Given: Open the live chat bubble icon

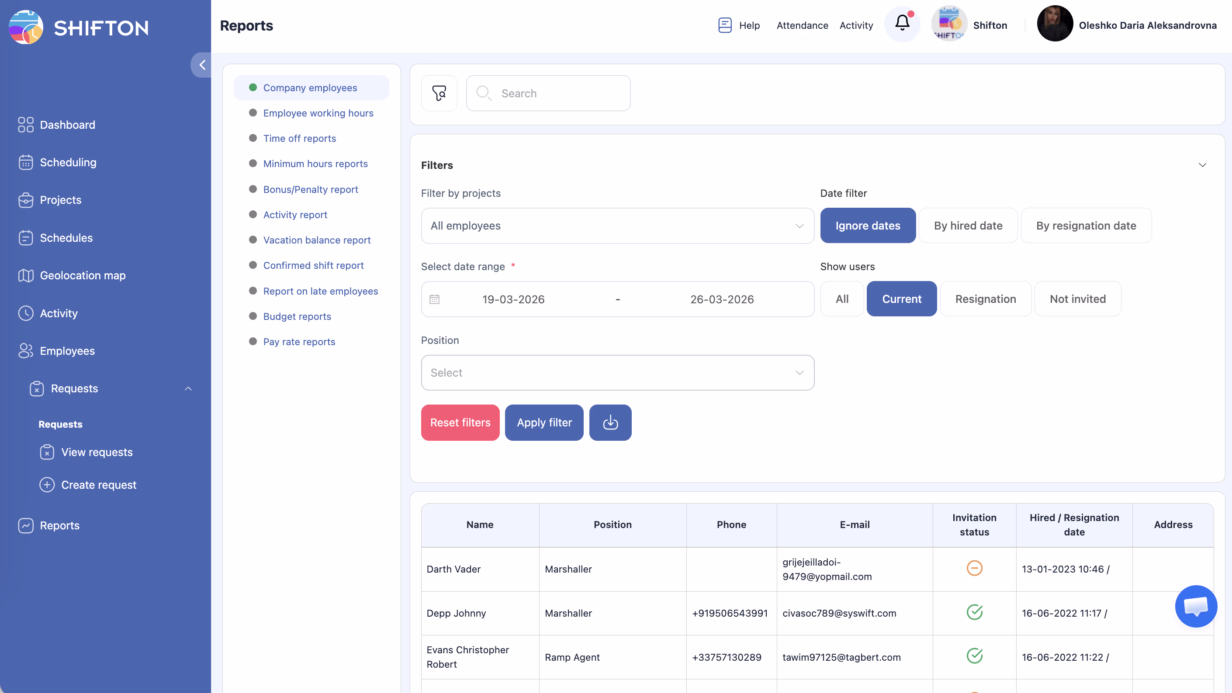Looking at the screenshot, I should click(1196, 606).
